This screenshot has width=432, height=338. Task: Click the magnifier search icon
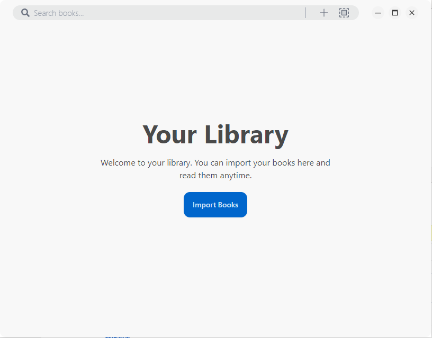click(x=25, y=13)
